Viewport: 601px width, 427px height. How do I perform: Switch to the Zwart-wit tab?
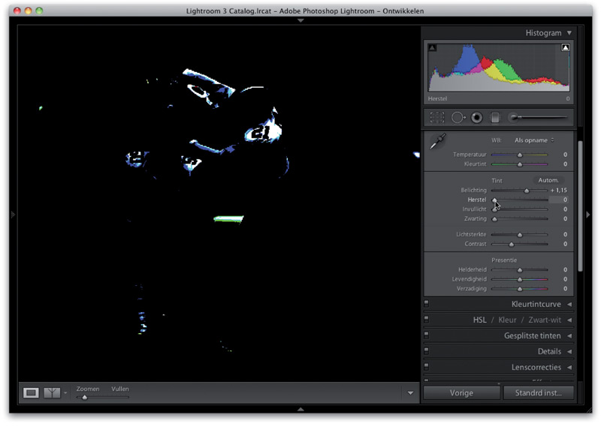[x=544, y=320]
